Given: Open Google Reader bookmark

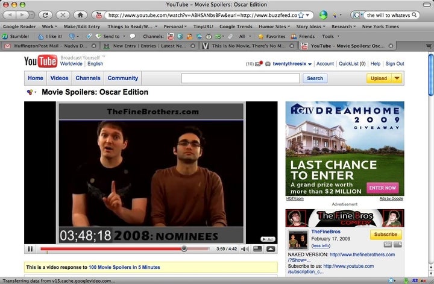Looking at the screenshot, I should click(19, 27).
